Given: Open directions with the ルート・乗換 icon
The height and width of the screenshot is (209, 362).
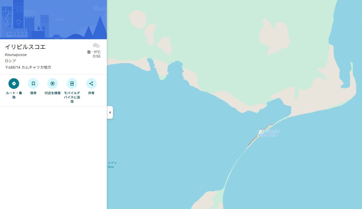Looking at the screenshot, I should click(14, 83).
